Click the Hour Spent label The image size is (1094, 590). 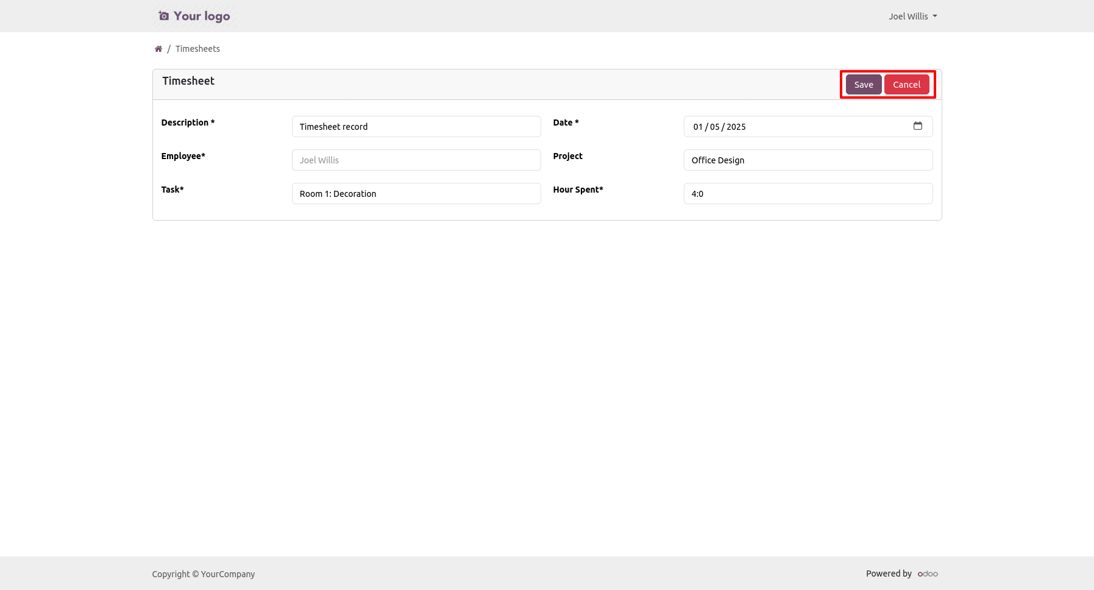tap(578, 190)
